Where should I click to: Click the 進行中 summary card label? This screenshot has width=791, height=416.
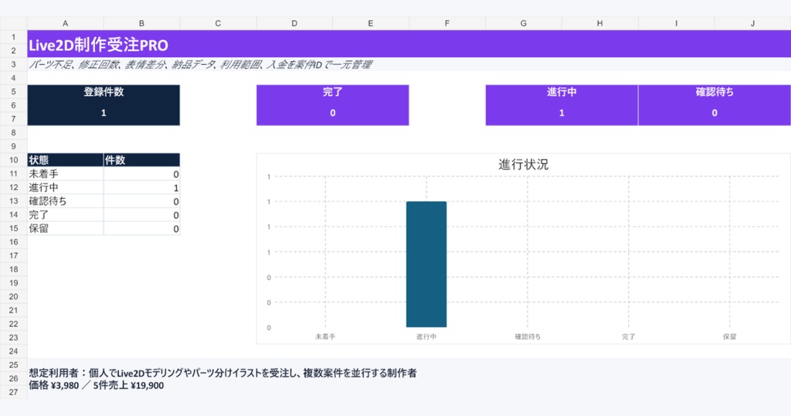coord(562,92)
